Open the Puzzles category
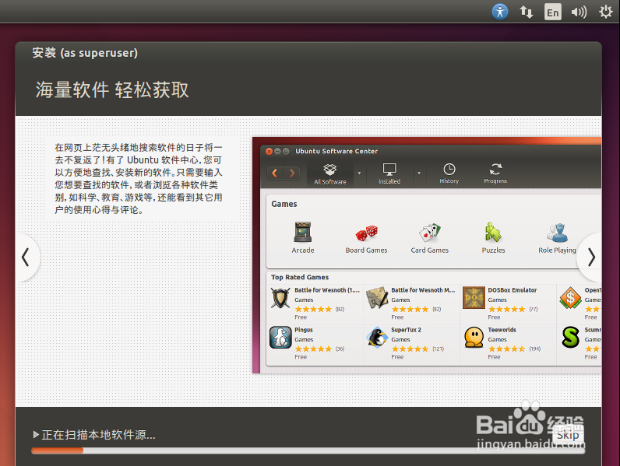This screenshot has height=466, width=620. (x=494, y=238)
